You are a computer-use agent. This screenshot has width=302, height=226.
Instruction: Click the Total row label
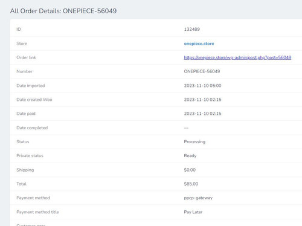21,184
